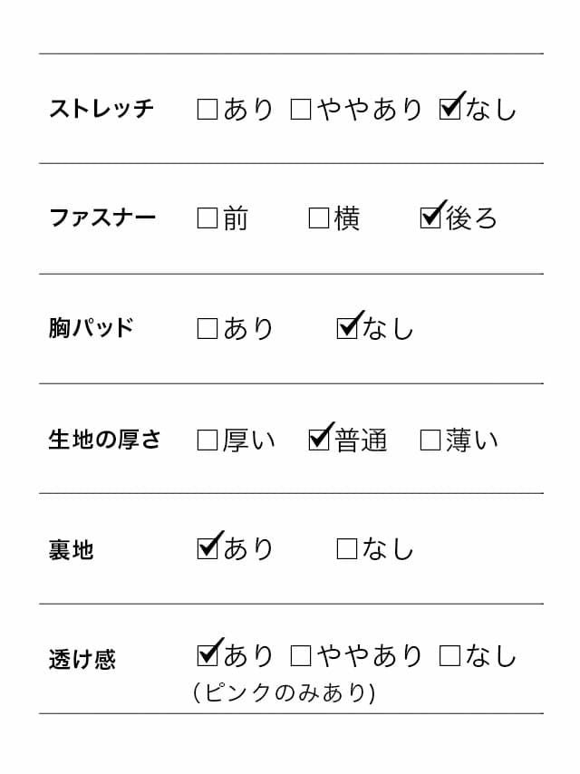Check the ファスナー 前 checkbox
The height and width of the screenshot is (774, 580).
[x=208, y=218]
